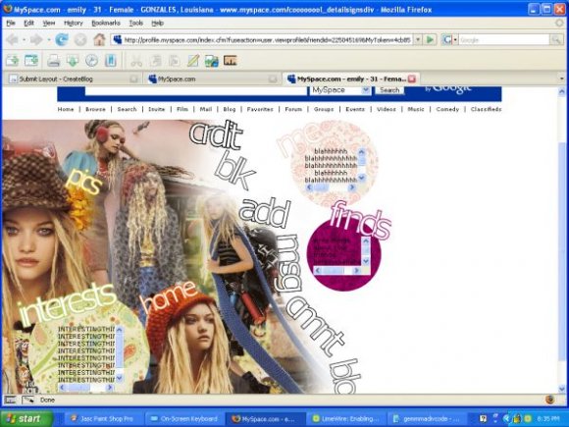Switch to On-Screen Keyboard taskbar item
569x427 pixels.
(x=183, y=418)
